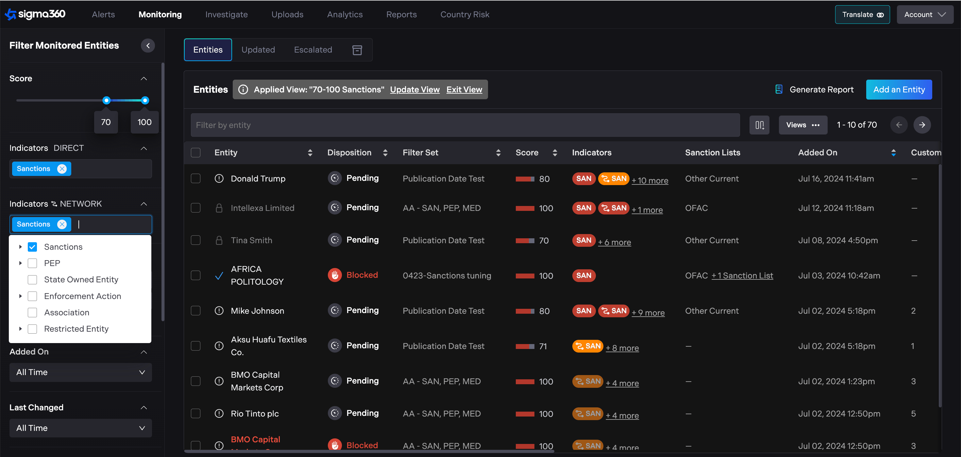Check the PEP checkbox in the dropdown

pyautogui.click(x=32, y=263)
